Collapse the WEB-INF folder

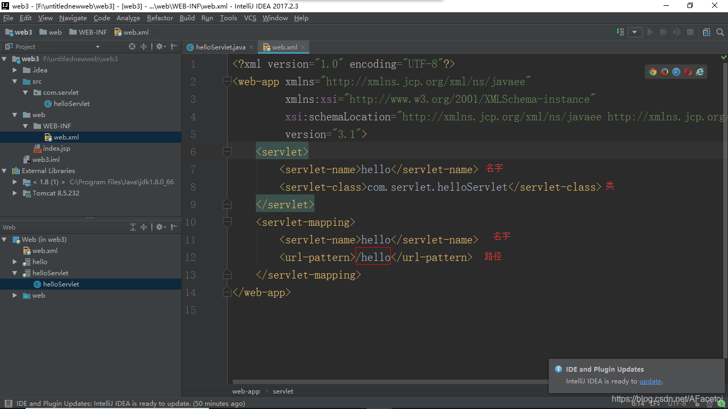(26, 126)
